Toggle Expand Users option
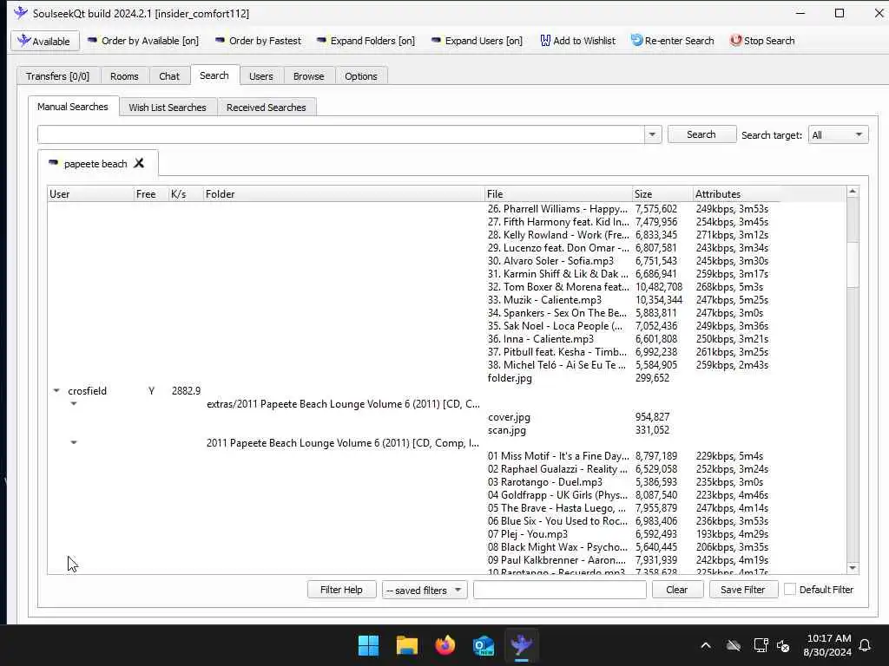This screenshot has height=666, width=889. click(x=477, y=41)
